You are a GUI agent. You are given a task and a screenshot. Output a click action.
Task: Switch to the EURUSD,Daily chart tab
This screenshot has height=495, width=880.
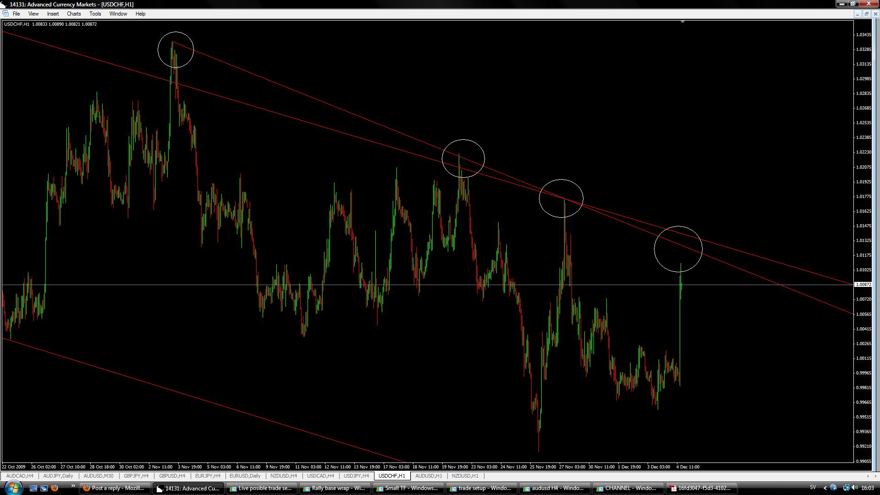[x=245, y=476]
